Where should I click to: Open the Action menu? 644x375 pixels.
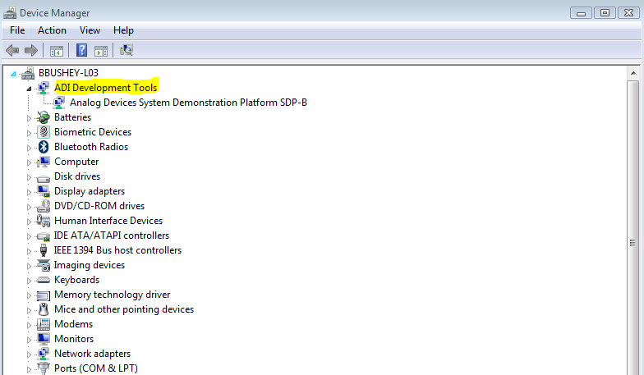(x=52, y=30)
